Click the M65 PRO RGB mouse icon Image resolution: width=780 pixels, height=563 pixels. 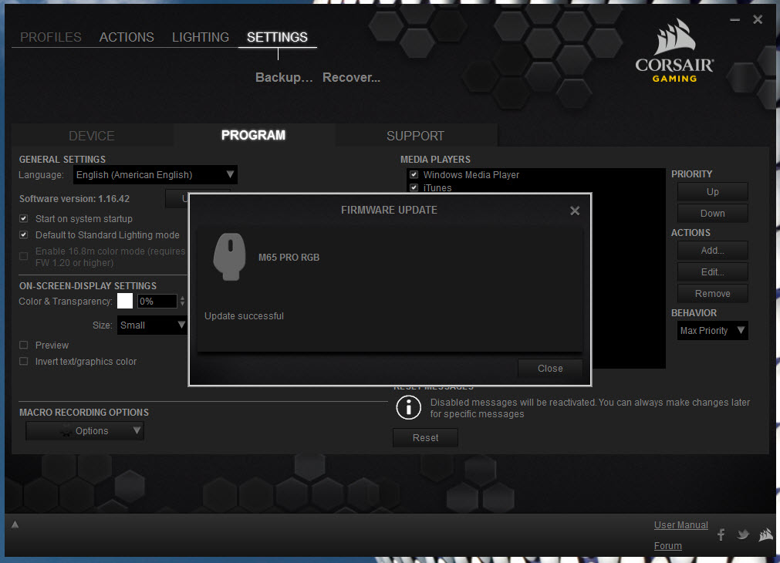(x=229, y=257)
